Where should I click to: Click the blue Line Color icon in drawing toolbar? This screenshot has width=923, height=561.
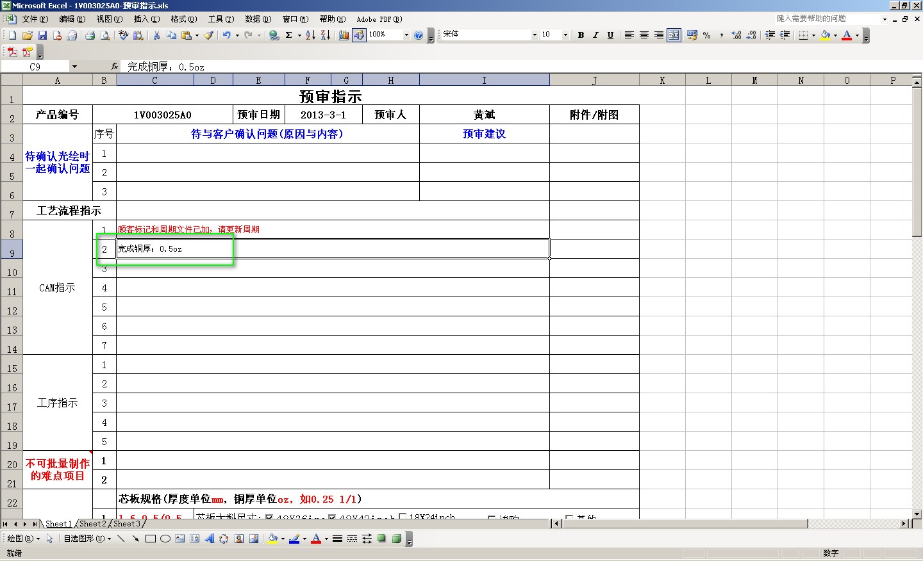pos(294,539)
